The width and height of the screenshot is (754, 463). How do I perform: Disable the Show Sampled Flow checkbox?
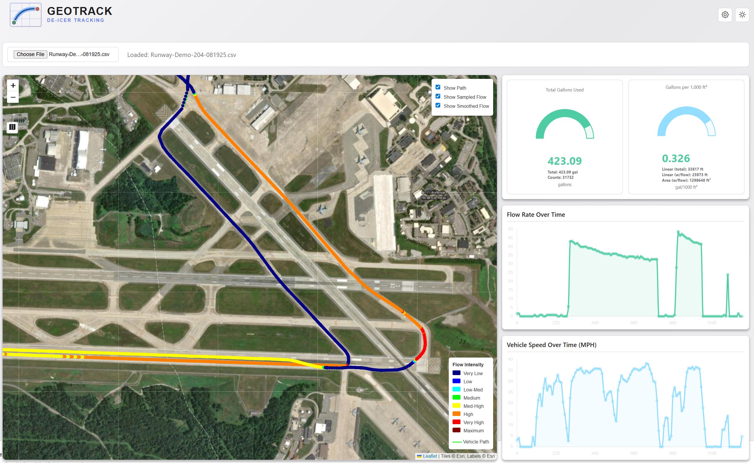[438, 96]
